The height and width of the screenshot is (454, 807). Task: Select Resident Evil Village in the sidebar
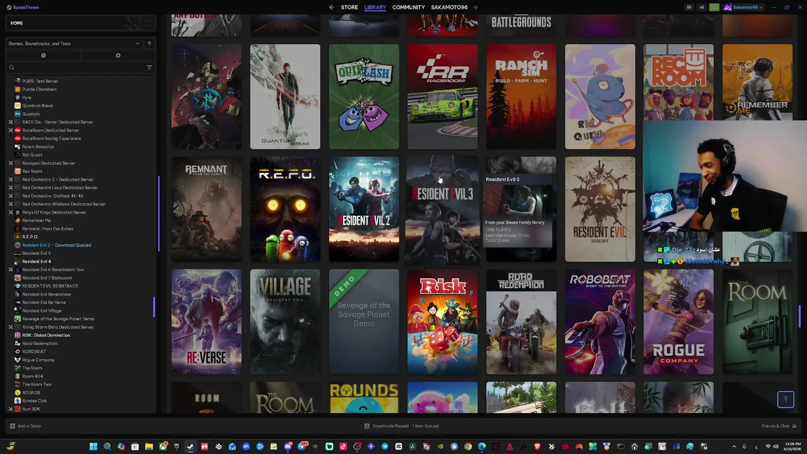point(42,310)
